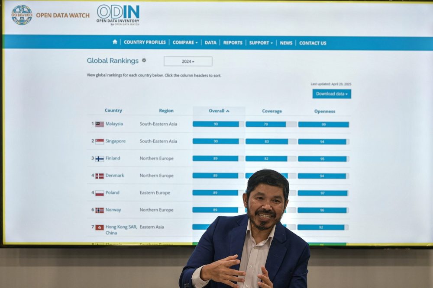The height and width of the screenshot is (288, 433).
Task: Click Singapore's Coverage score bar of 83
Action: point(271,141)
